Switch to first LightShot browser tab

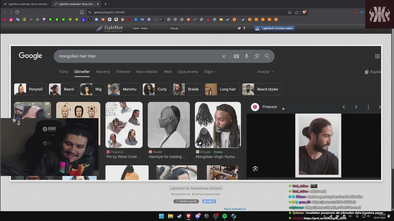point(26,4)
